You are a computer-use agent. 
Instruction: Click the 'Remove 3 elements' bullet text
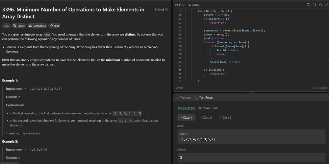click(81, 49)
